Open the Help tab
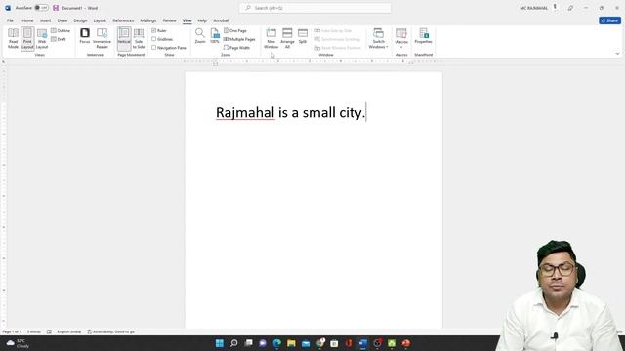The height and width of the screenshot is (351, 625). click(x=202, y=20)
